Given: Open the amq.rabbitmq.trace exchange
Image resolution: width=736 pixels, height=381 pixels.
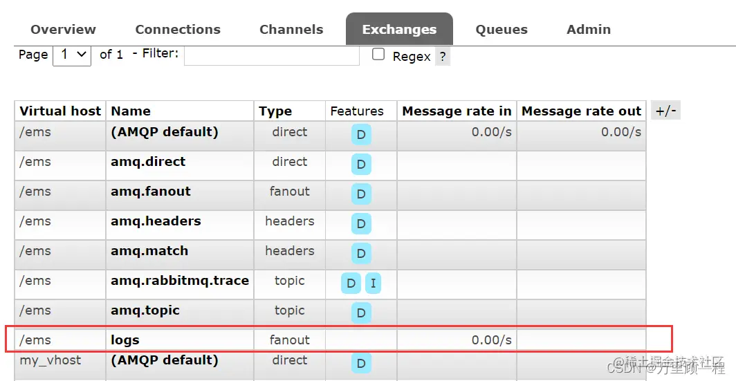Looking at the screenshot, I should click(x=180, y=281).
